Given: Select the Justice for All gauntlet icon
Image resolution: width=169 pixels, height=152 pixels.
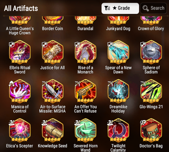Looking at the screenshot, I should click(x=53, y=52).
